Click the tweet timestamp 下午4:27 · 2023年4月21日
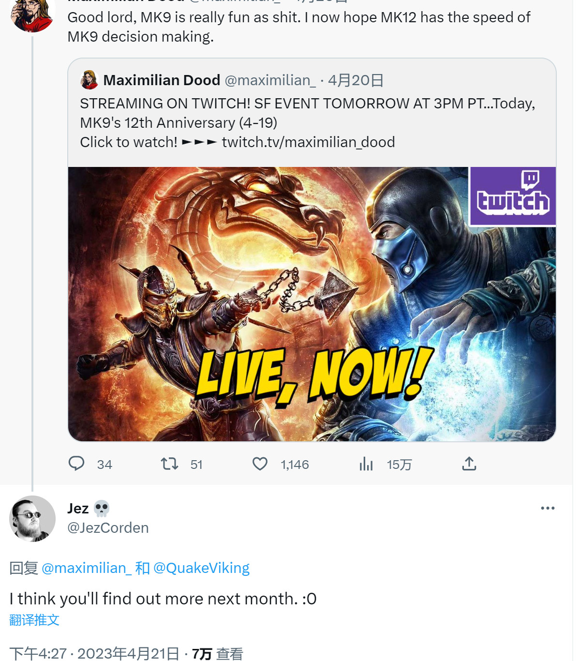 click(x=94, y=654)
